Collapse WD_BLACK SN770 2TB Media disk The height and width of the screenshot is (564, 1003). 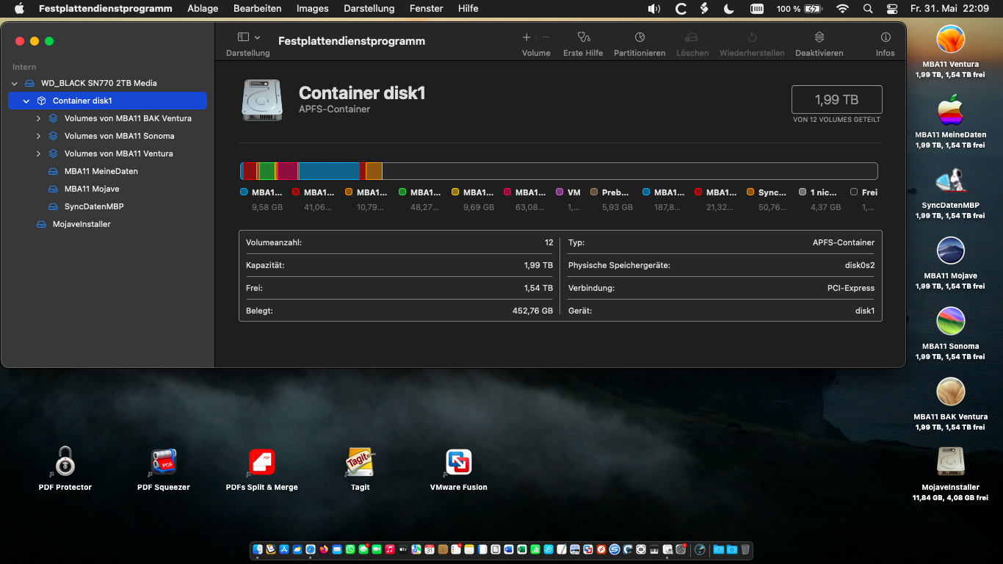[x=15, y=83]
